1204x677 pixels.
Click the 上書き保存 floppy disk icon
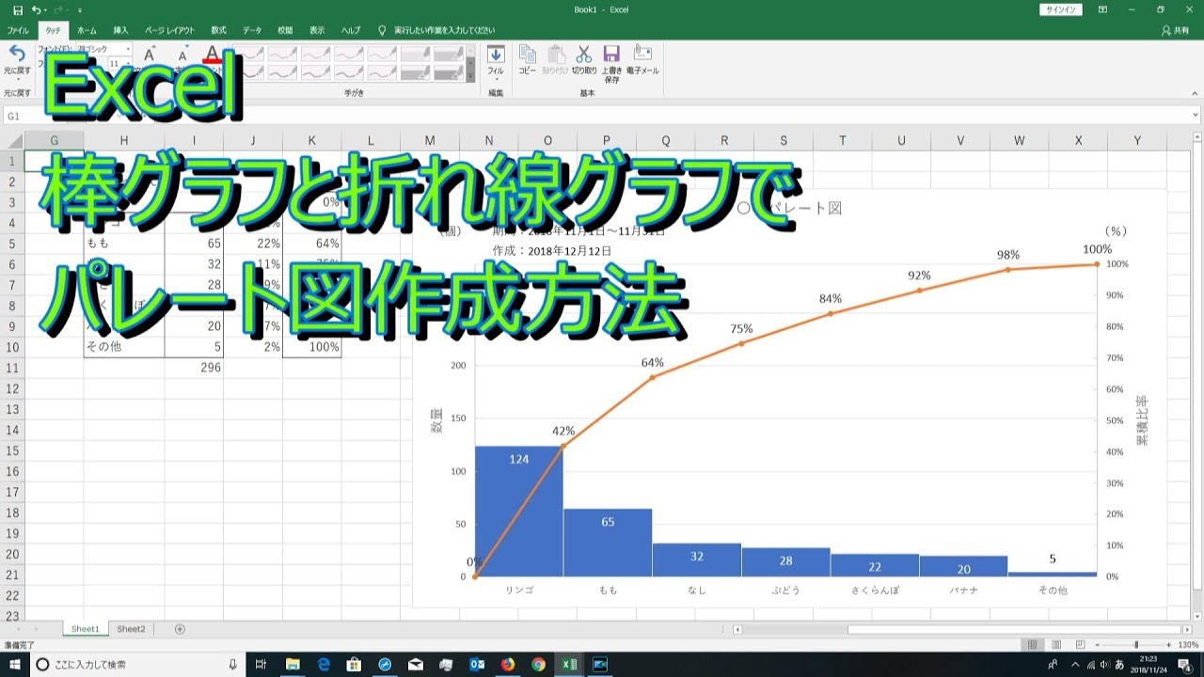point(612,54)
